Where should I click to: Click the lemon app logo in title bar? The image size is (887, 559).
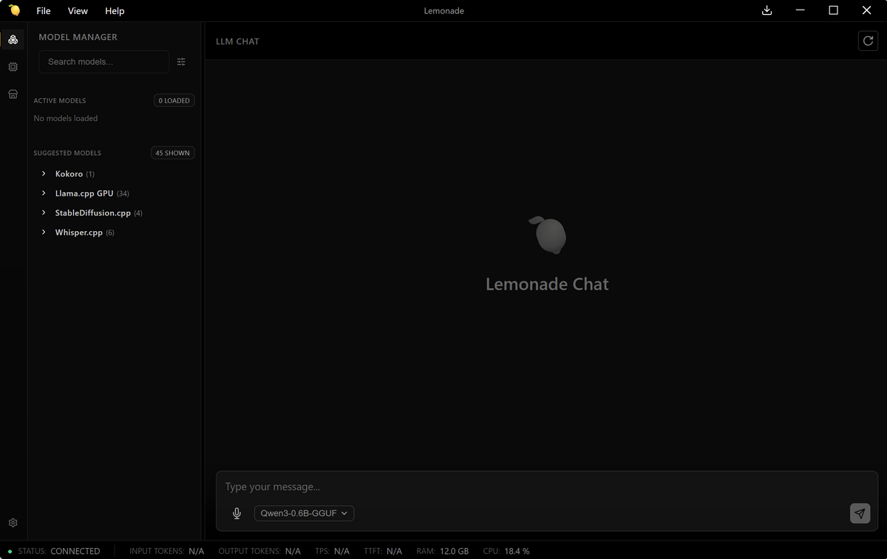coord(14,10)
